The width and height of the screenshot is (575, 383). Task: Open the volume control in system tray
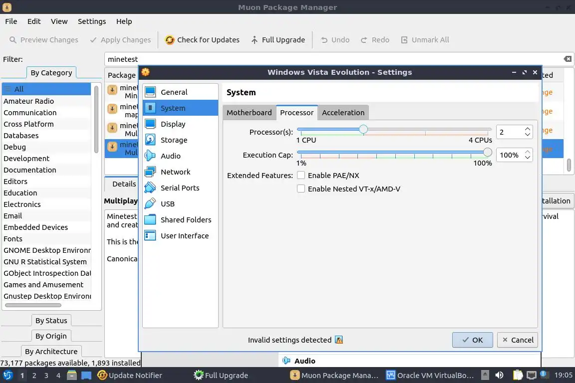tap(499, 375)
